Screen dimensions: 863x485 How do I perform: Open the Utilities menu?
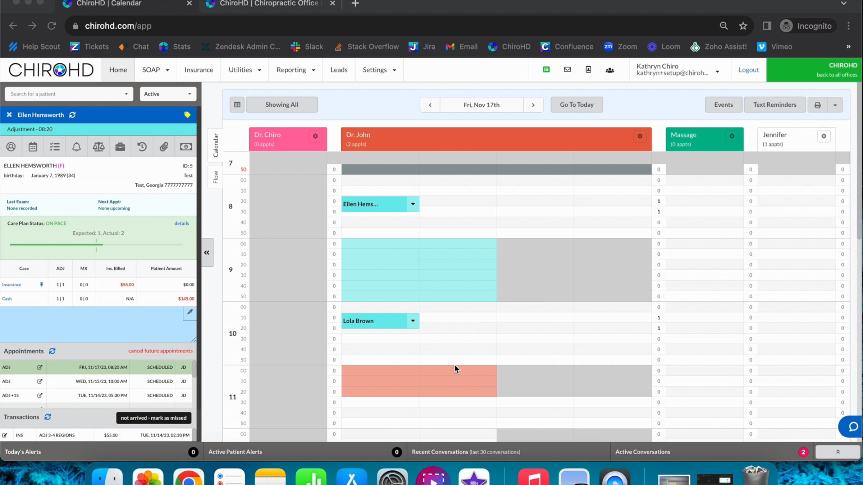245,70
